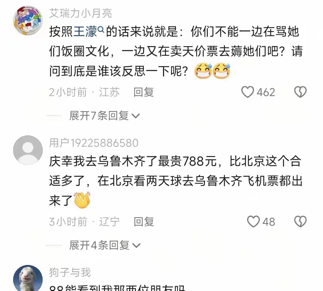Open username 艾瑞力小月亮

(x=80, y=13)
